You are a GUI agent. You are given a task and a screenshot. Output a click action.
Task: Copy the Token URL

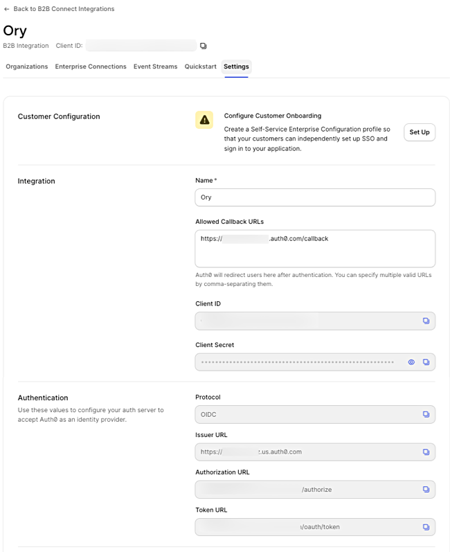pos(426,527)
